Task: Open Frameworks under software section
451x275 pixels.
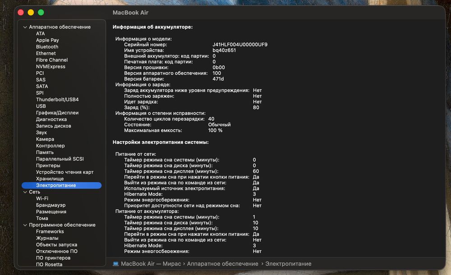Action: coord(50,232)
